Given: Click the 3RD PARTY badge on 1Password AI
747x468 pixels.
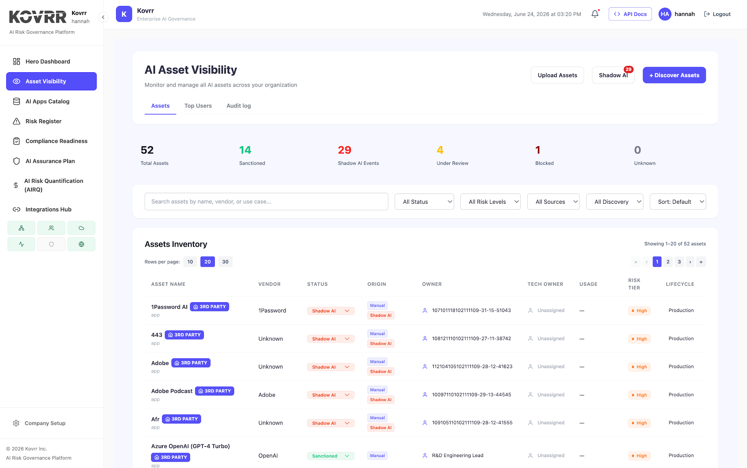Looking at the screenshot, I should 209,307.
